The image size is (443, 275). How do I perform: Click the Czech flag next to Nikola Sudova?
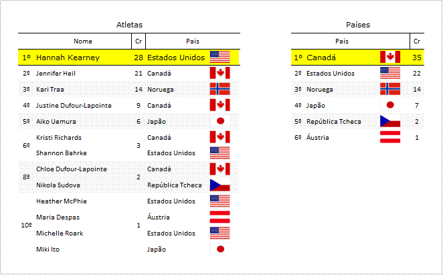click(219, 185)
